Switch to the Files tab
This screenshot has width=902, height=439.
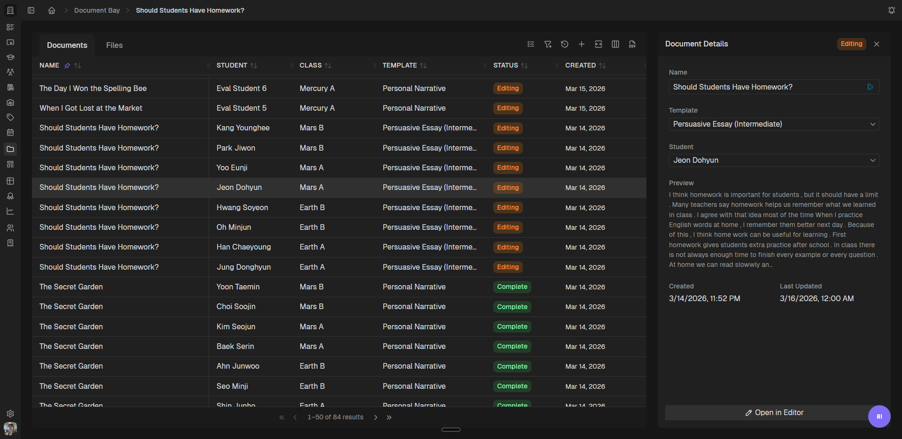coord(114,45)
